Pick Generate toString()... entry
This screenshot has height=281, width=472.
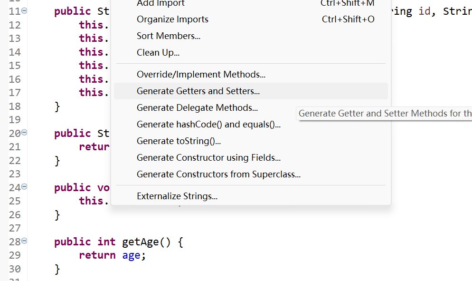pos(179,141)
